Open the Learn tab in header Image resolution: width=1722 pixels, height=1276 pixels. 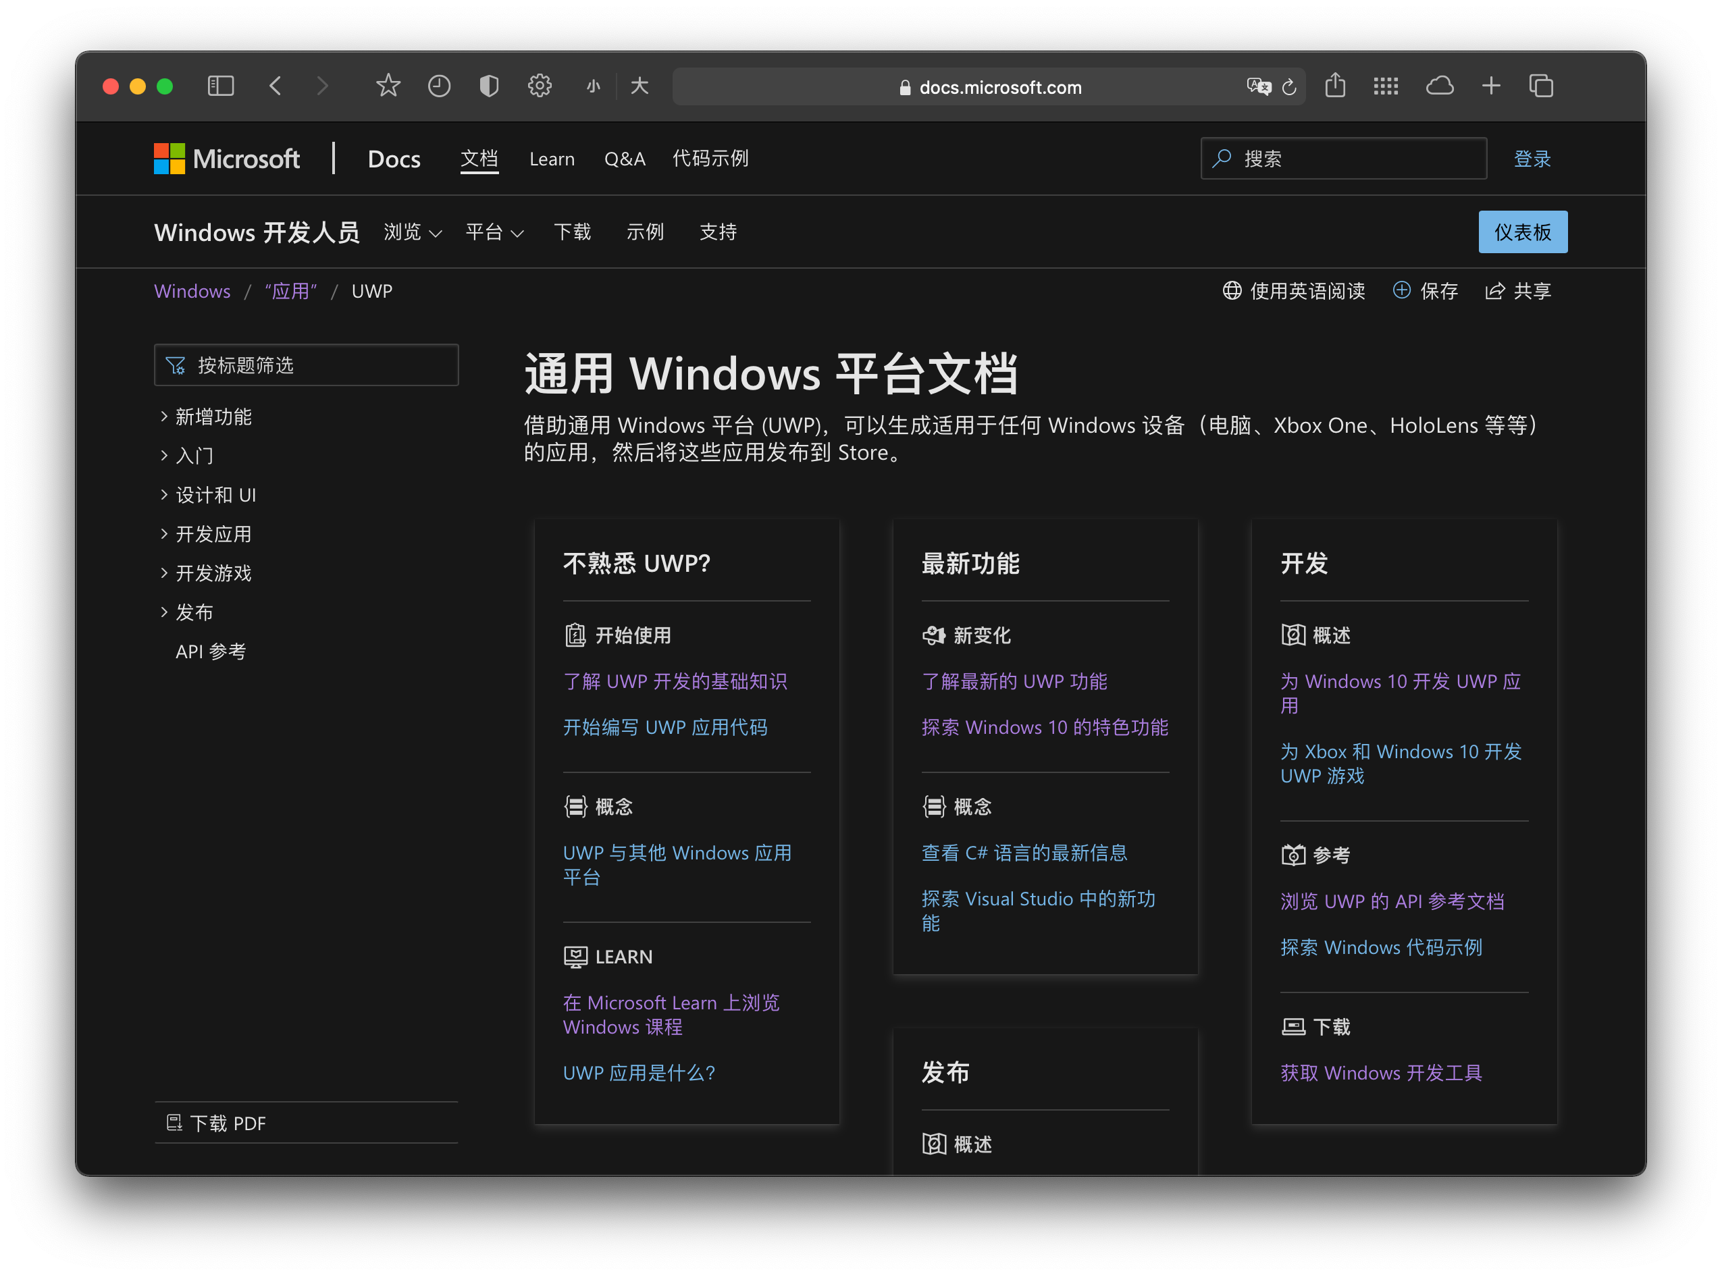point(552,159)
